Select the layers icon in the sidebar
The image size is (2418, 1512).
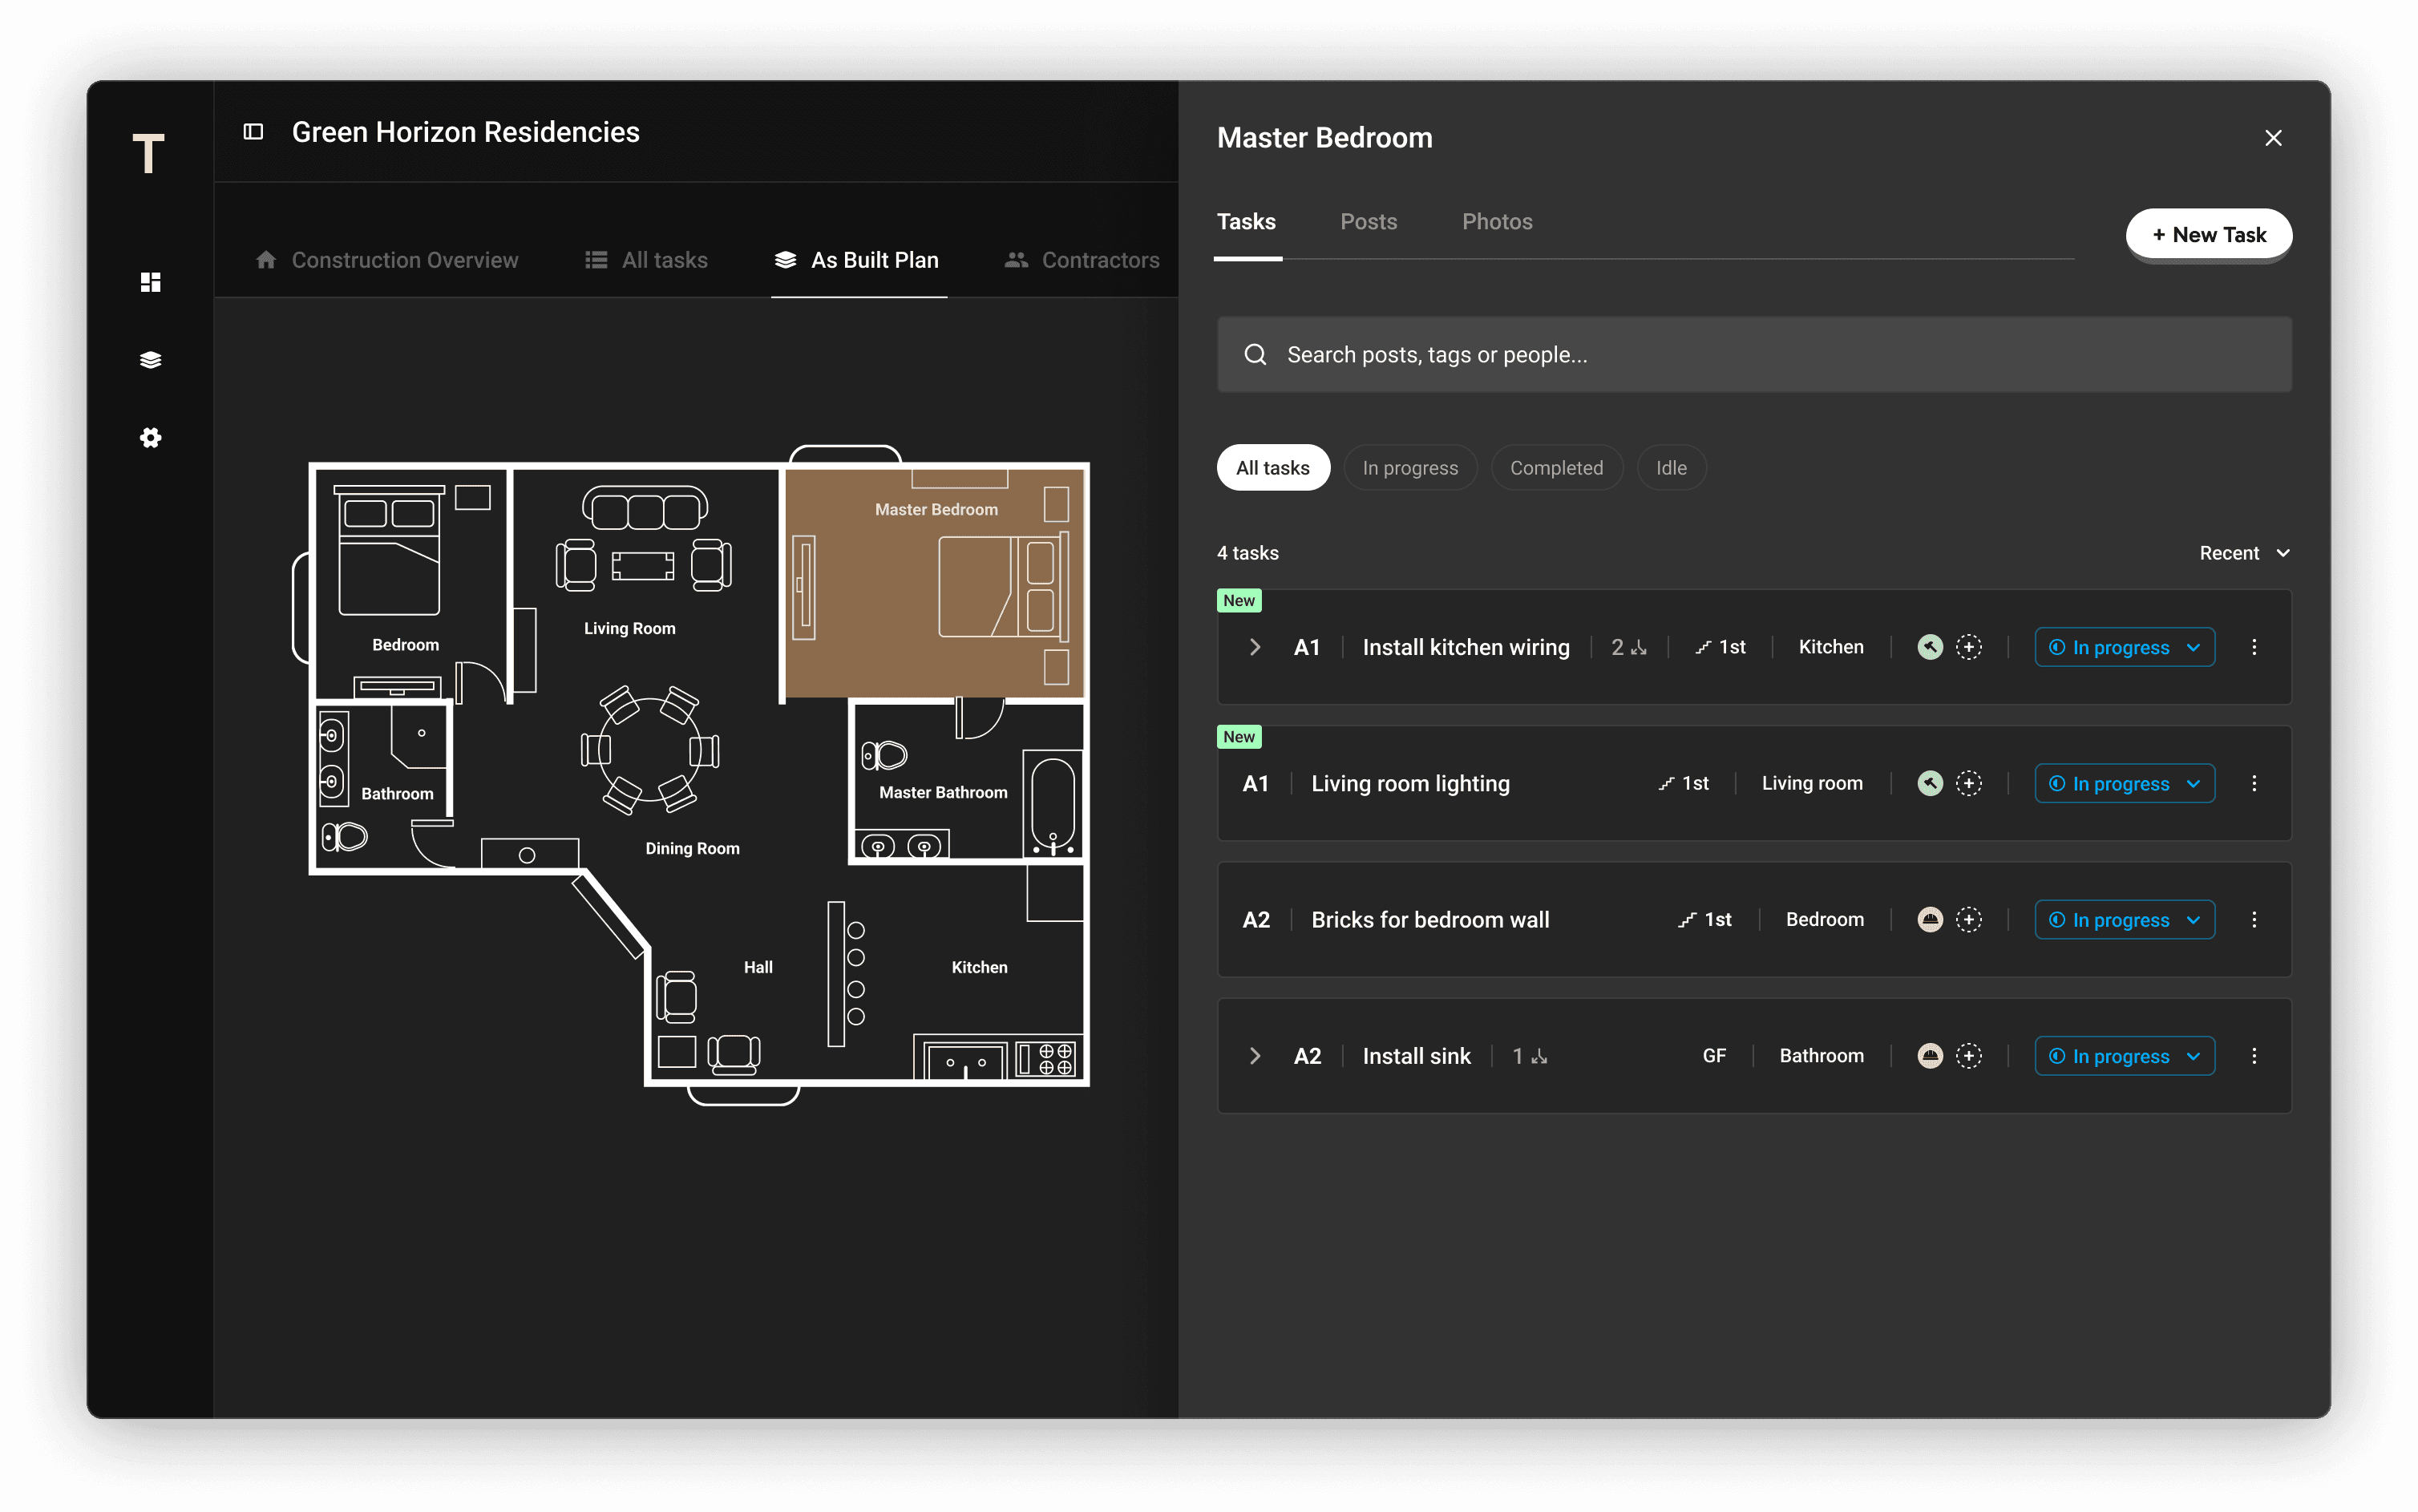point(150,358)
